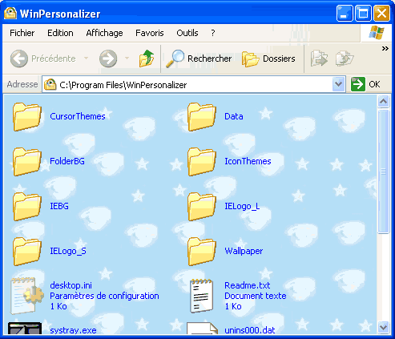Viewport: 395px width, 339px height.
Task: Open the Edition menu
Action: (60, 33)
